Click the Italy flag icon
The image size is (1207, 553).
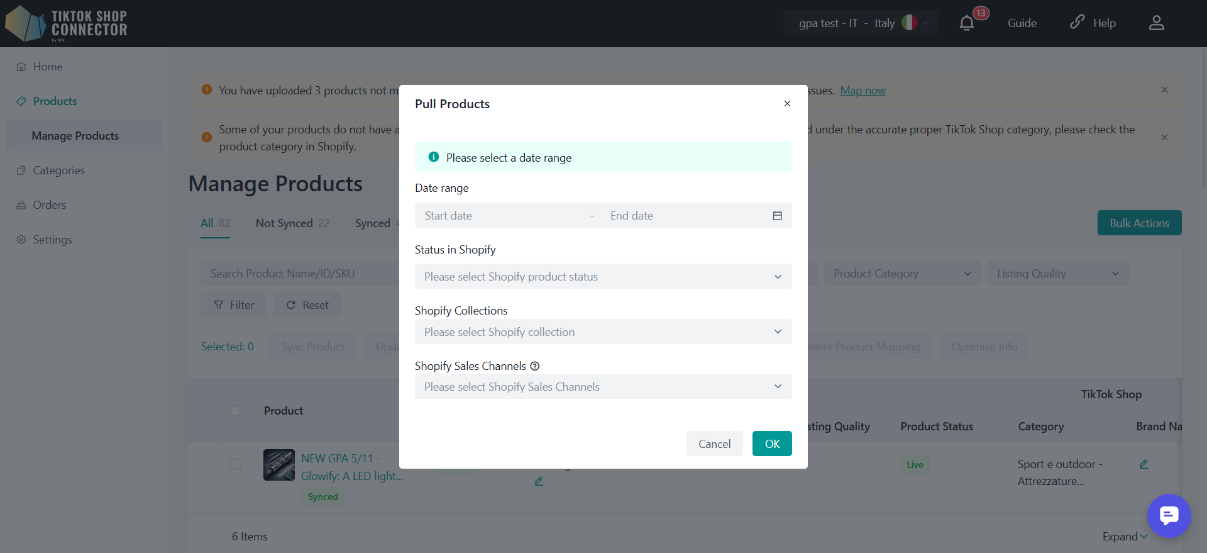909,23
